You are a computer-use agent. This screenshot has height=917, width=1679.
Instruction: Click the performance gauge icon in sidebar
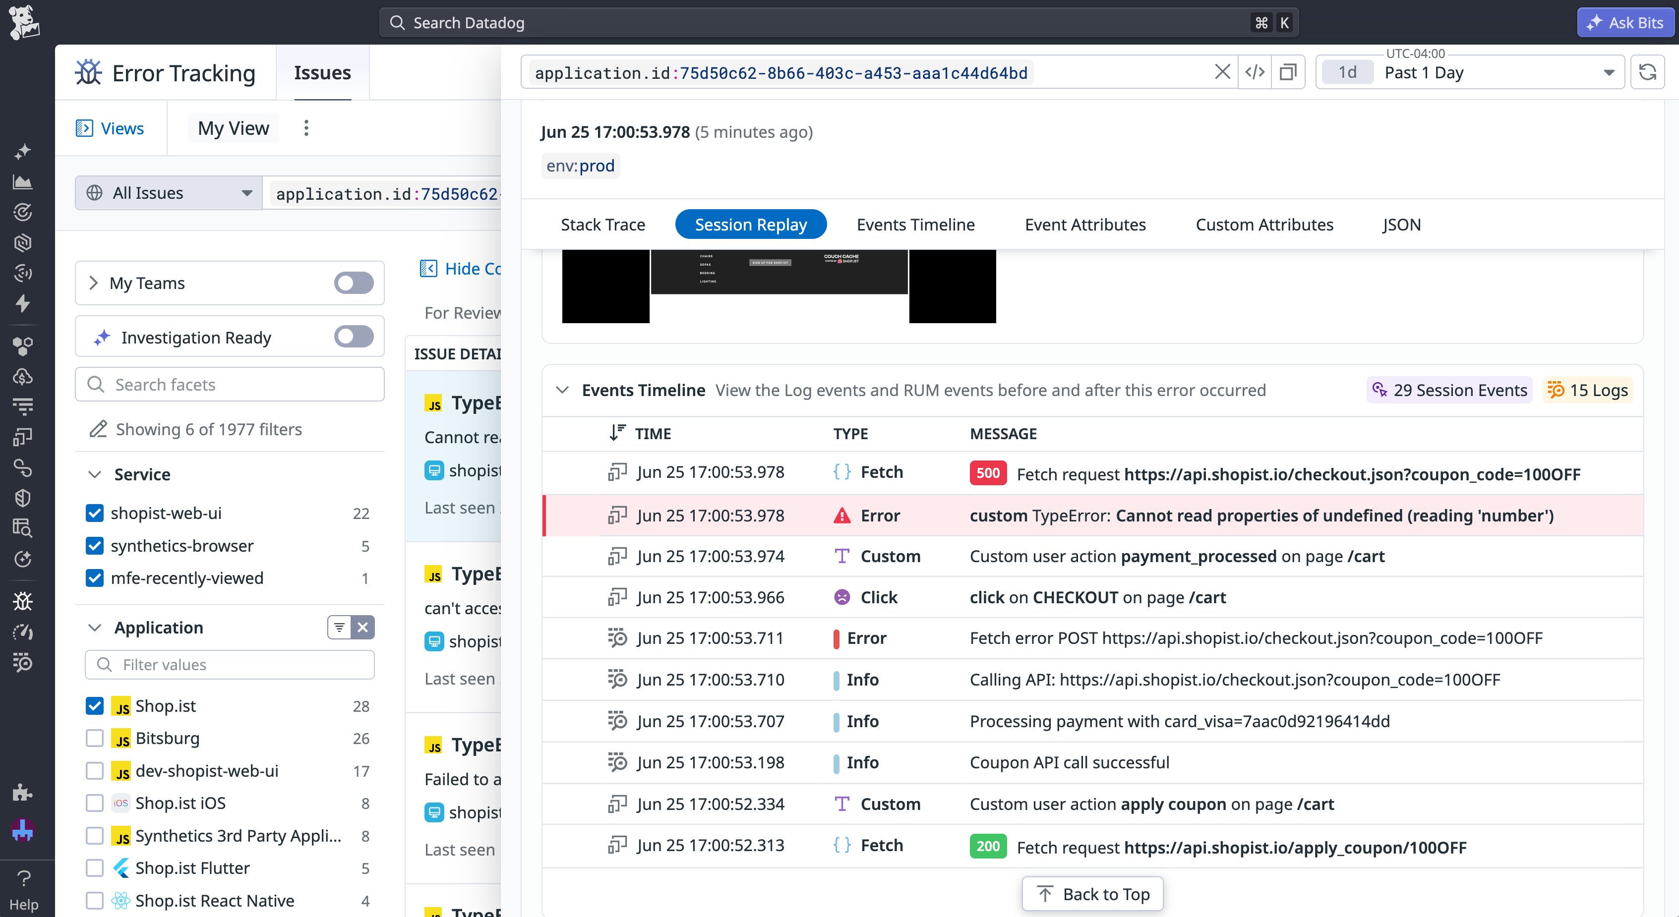point(23,631)
